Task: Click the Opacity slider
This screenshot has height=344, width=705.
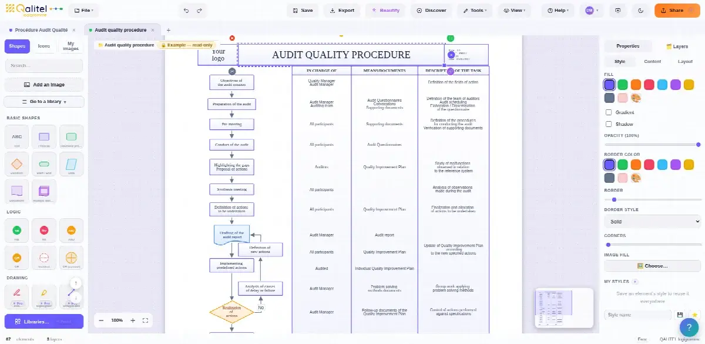Action: (x=653, y=144)
